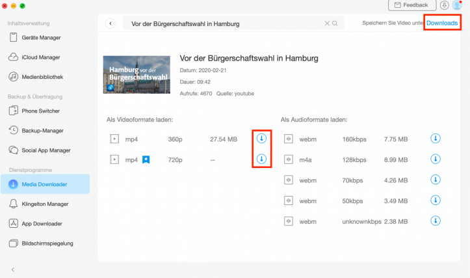This screenshot has width=470, height=278.
Task: Collapse the sidebar with the bottom arrow
Action: [13, 270]
